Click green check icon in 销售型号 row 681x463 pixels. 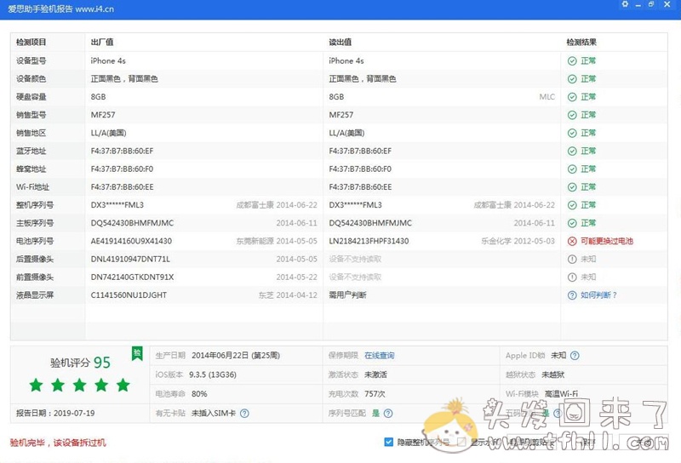572,115
